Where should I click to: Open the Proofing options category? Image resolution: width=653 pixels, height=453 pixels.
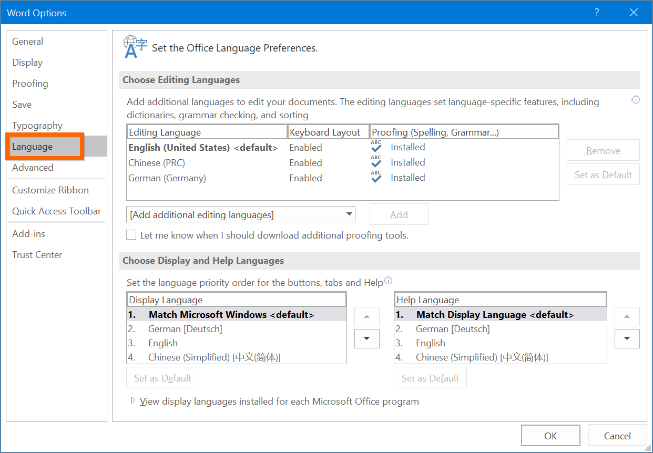pyautogui.click(x=30, y=84)
